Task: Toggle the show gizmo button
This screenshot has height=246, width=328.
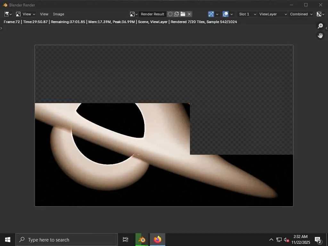Action: click(x=211, y=14)
